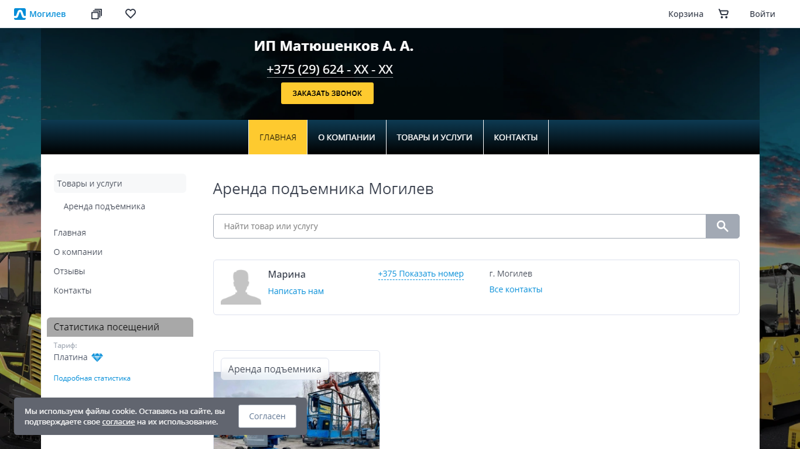Click the header phone number +375 (29) 624

pos(330,70)
